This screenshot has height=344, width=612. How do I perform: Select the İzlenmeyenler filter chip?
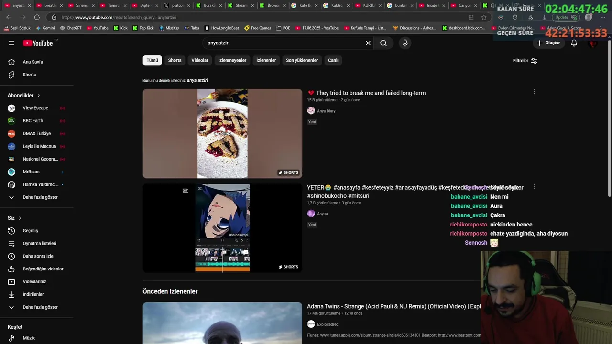tap(232, 60)
